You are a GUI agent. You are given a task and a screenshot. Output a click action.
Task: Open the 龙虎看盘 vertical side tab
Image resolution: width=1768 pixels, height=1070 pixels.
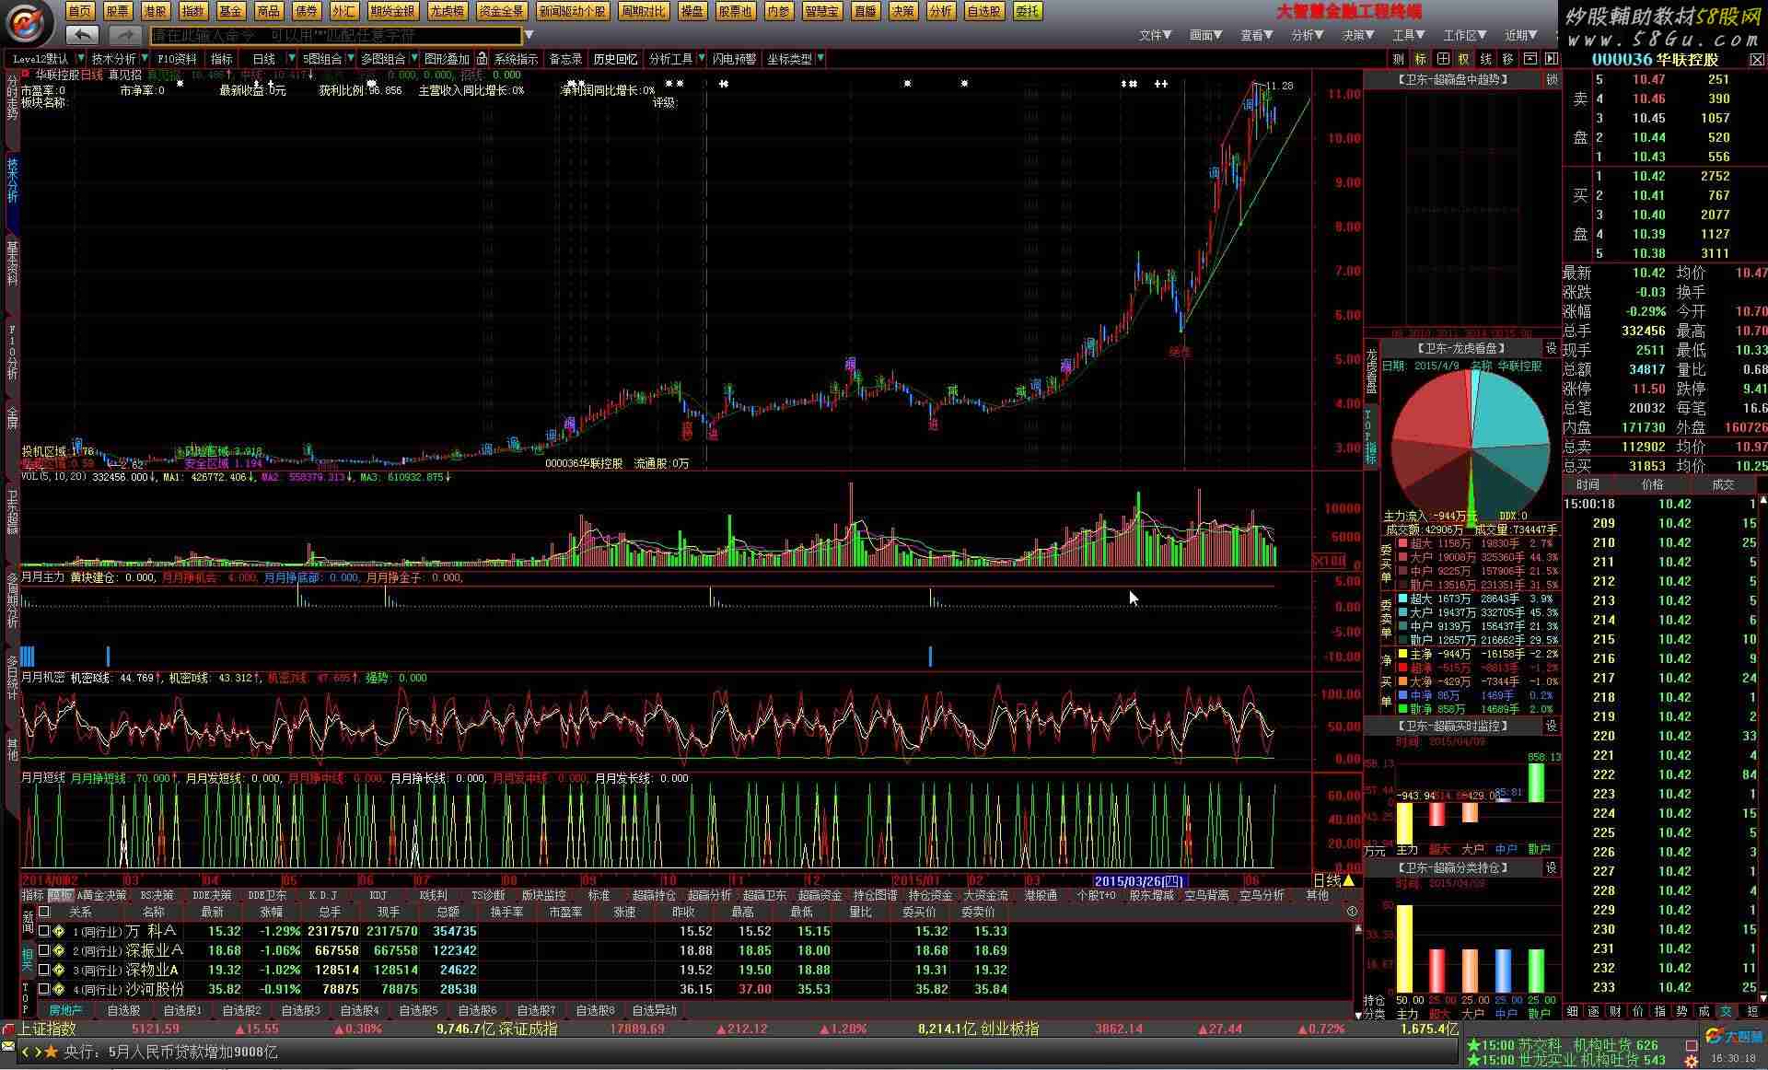pyautogui.click(x=1371, y=370)
